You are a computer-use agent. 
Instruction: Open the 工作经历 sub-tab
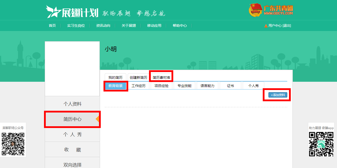point(138,86)
